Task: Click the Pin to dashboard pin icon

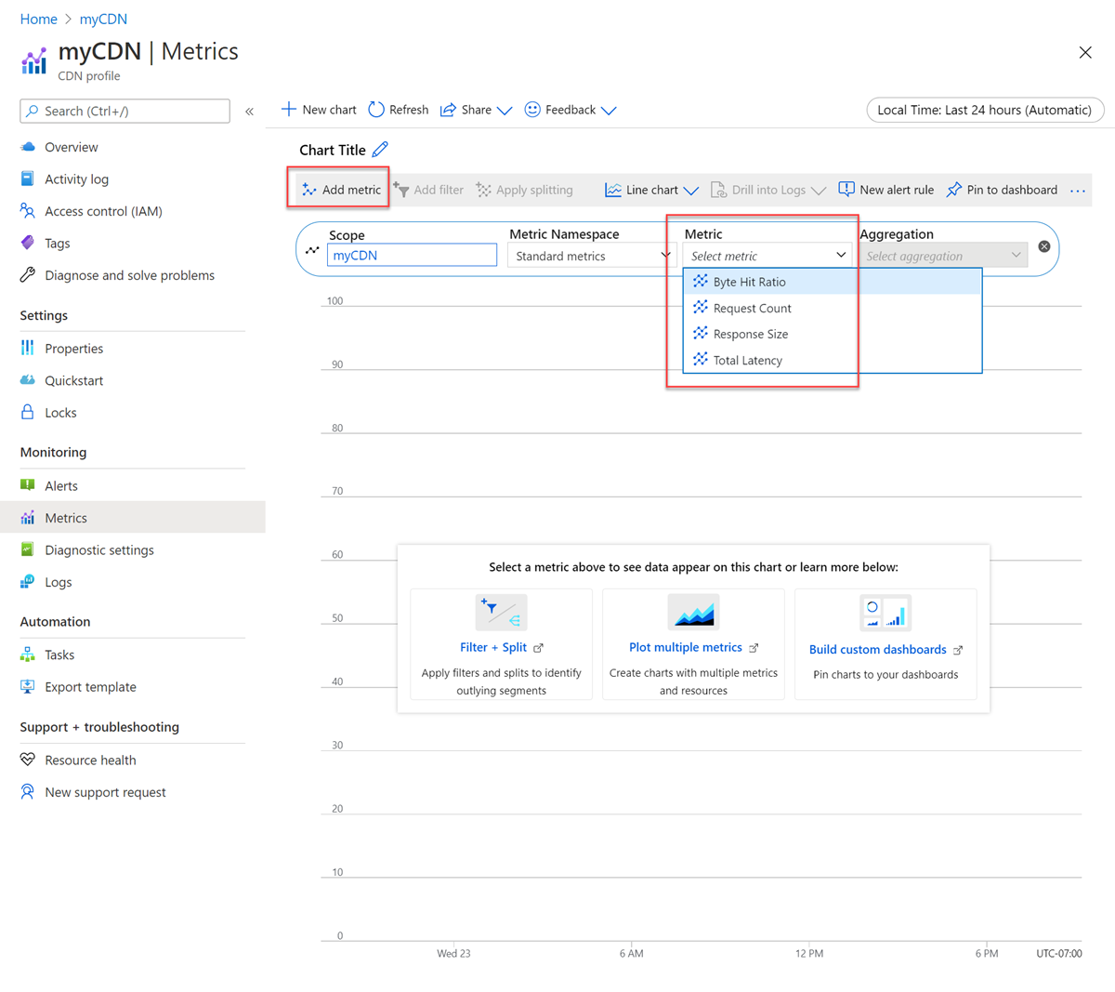Action: pos(953,190)
